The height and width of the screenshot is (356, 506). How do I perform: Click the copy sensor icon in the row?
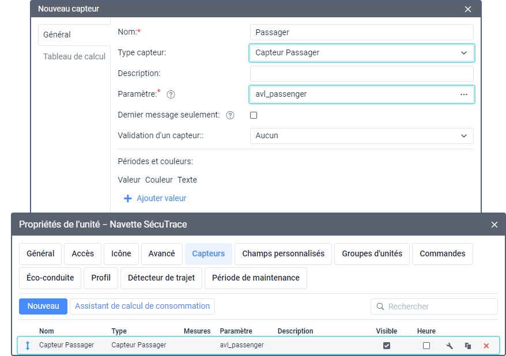(x=467, y=346)
